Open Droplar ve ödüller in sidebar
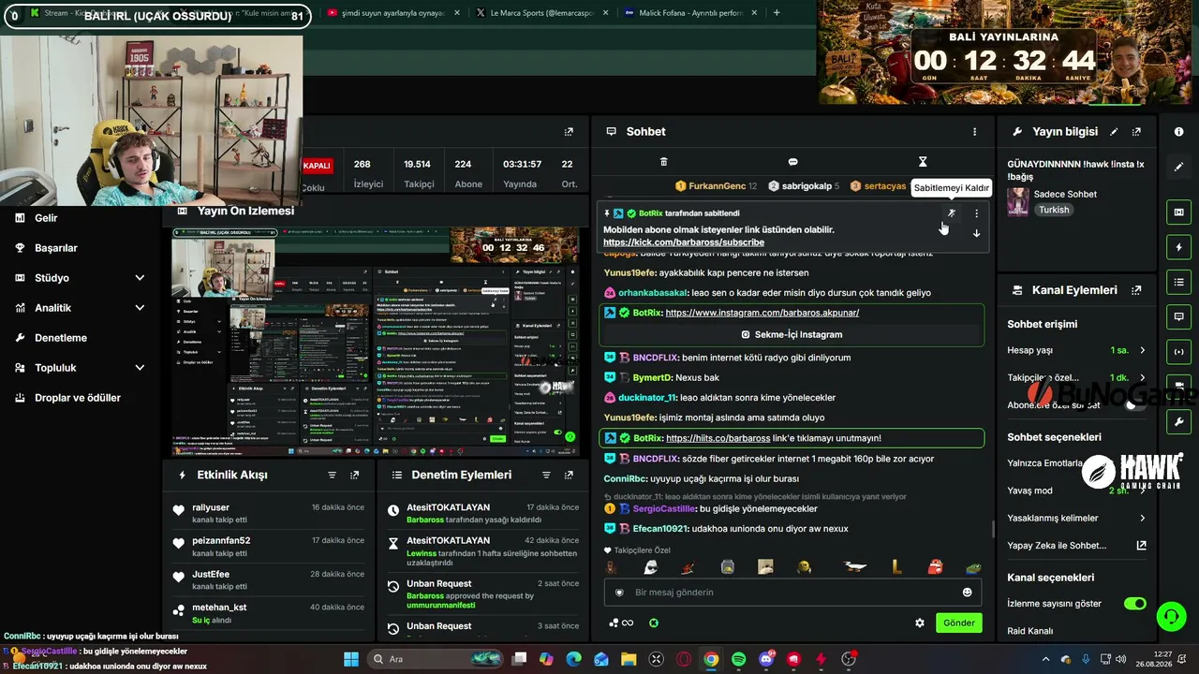1199x674 pixels. pyautogui.click(x=78, y=398)
